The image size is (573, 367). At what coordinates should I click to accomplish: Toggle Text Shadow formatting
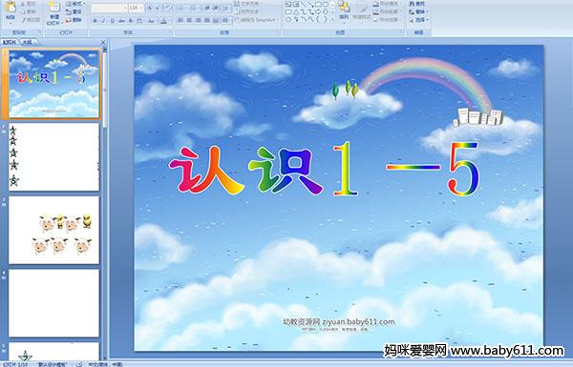131,21
